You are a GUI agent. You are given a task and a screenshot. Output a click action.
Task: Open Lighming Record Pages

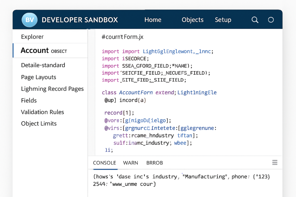52,89
